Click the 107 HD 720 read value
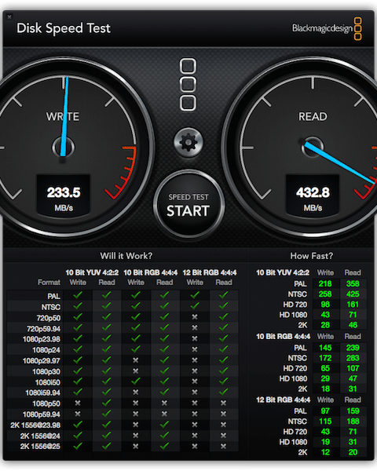The image size is (377, 471). [x=353, y=368]
